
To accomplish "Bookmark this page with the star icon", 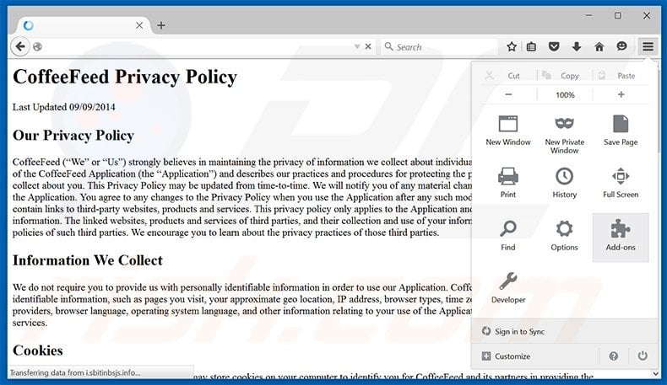I will pyautogui.click(x=512, y=46).
